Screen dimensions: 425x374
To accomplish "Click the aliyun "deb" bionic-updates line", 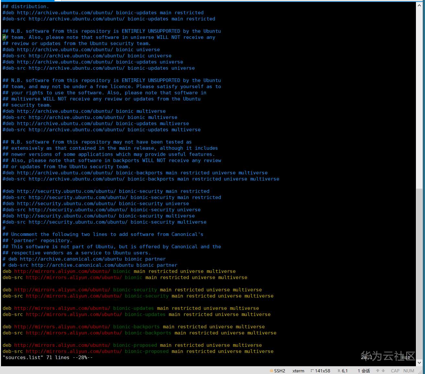I will 131,308.
